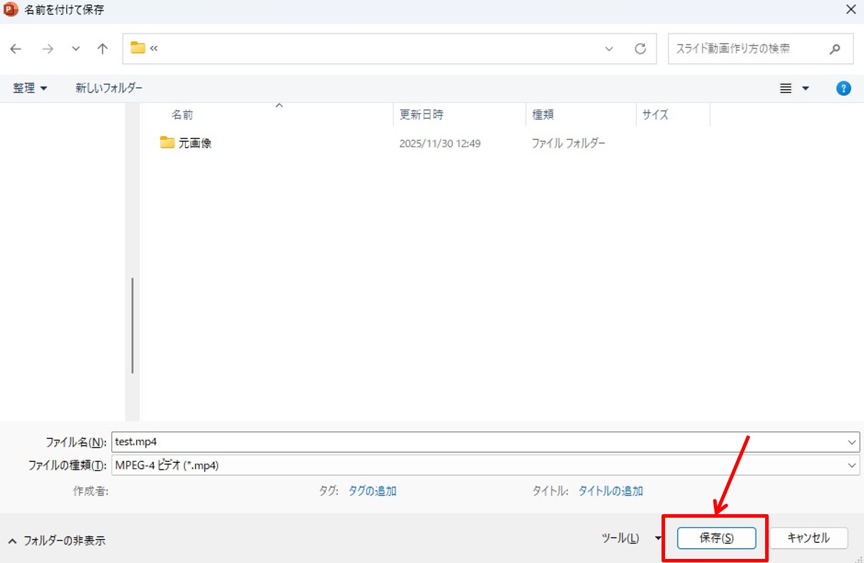This screenshot has height=563, width=864.
Task: Click the forward navigation arrow
Action: tap(48, 49)
